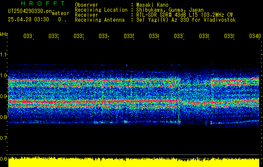
Task: Select the file name UT2504290330.pn
Action: point(30,11)
